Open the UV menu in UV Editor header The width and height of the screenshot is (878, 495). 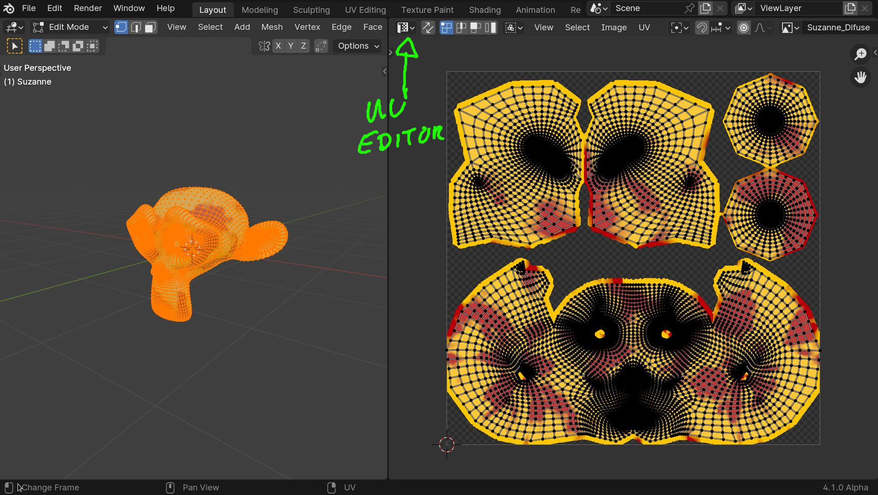[x=644, y=28]
